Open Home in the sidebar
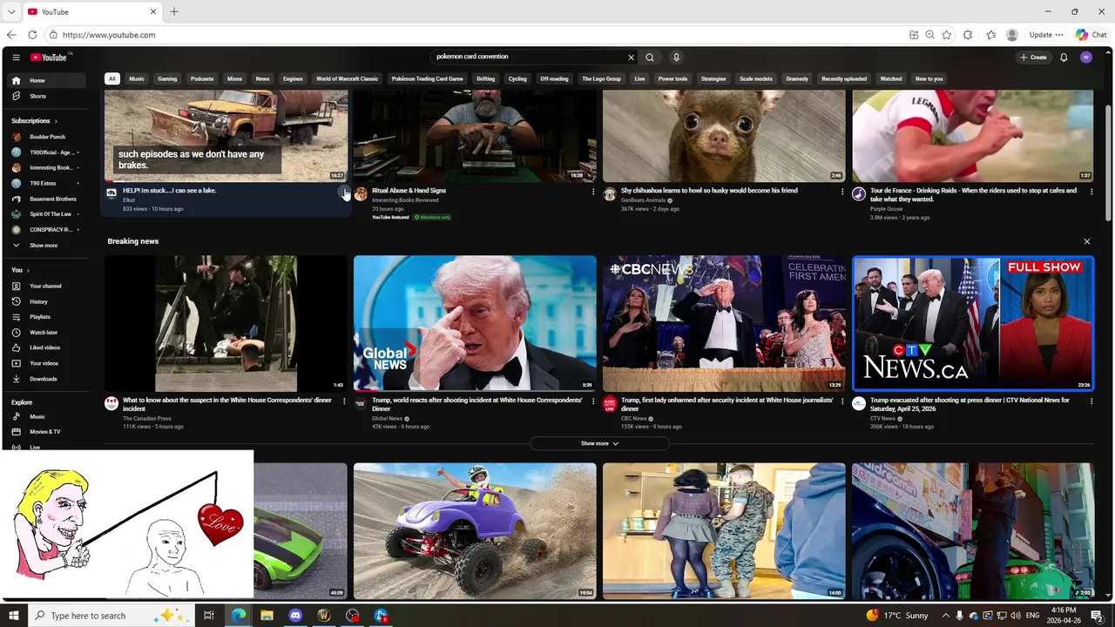This screenshot has height=627, width=1115. (48, 80)
